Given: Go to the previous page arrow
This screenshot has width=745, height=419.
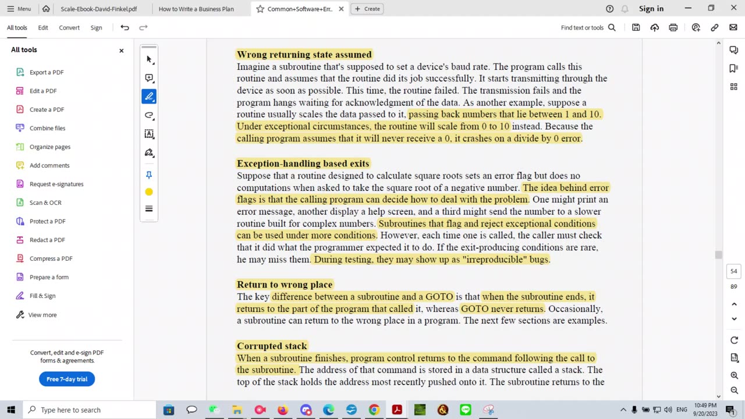Looking at the screenshot, I should pyautogui.click(x=734, y=304).
